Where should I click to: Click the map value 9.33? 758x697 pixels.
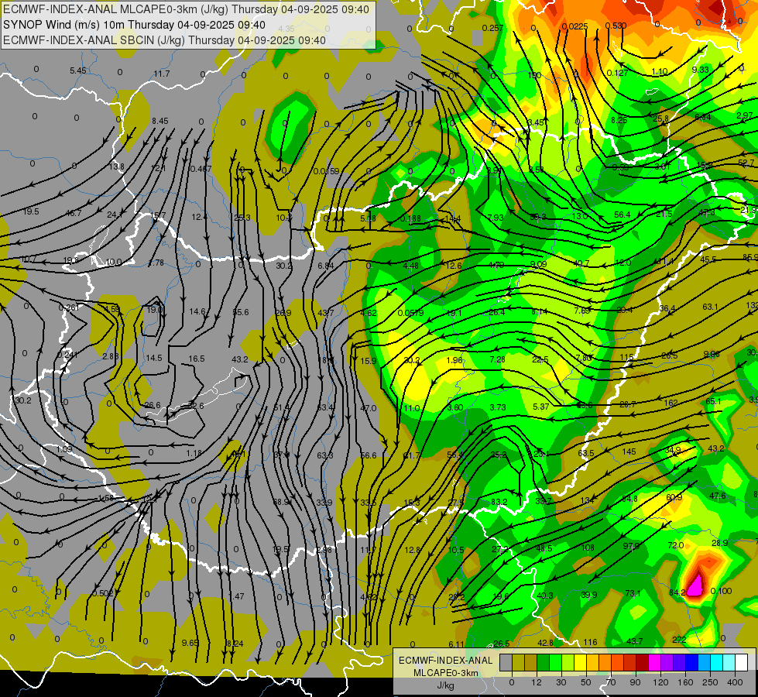pos(701,70)
